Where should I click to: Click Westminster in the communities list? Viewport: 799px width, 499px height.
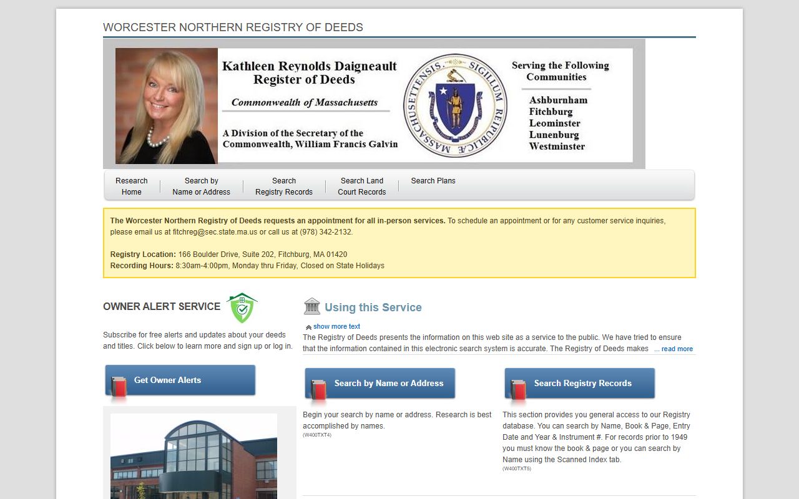point(557,147)
